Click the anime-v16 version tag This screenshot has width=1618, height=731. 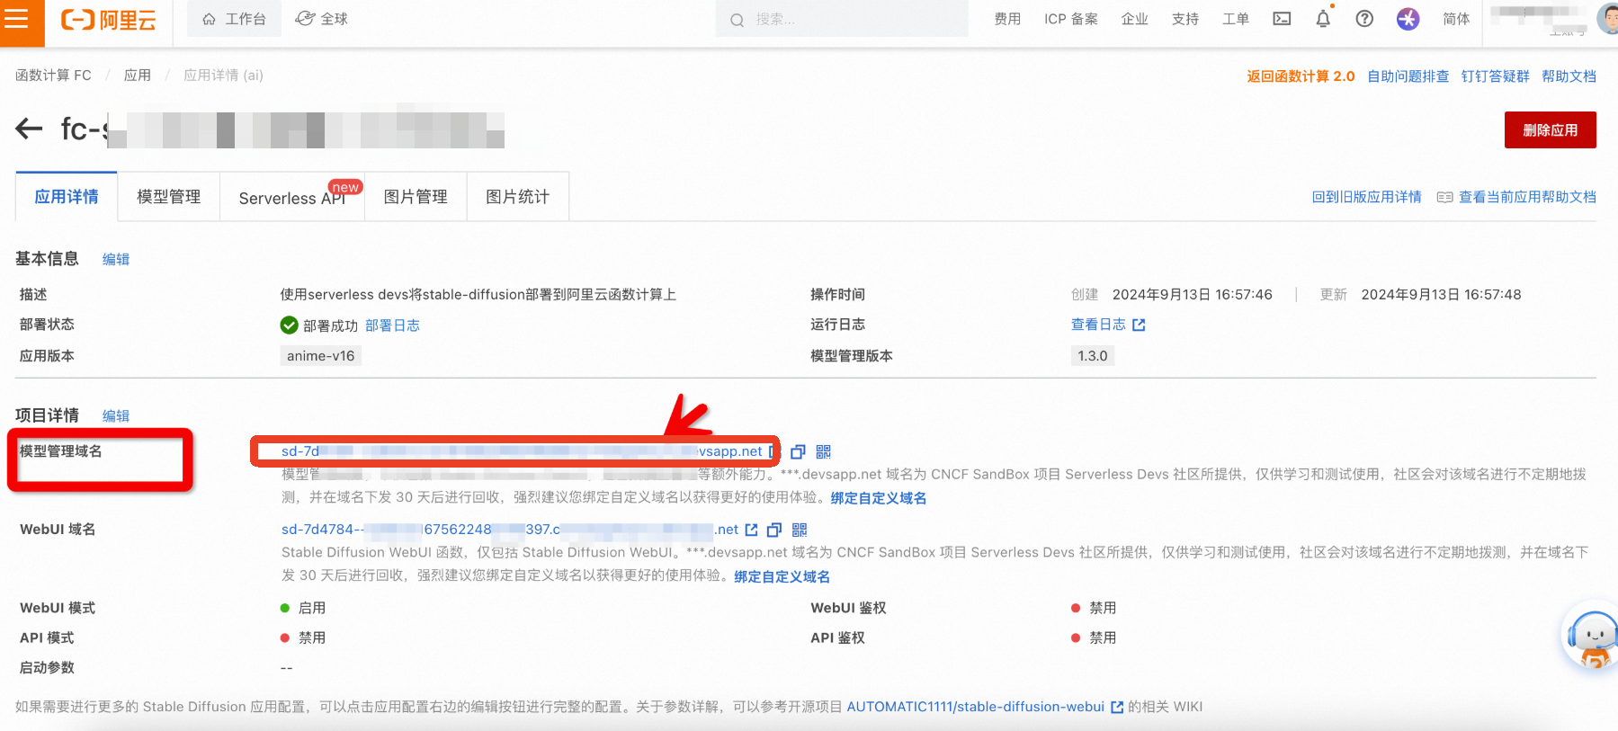[321, 356]
